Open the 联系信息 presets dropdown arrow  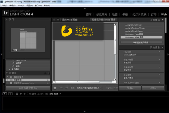tap(159, 75)
